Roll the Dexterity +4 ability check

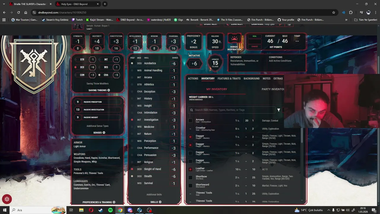pos(97,41)
